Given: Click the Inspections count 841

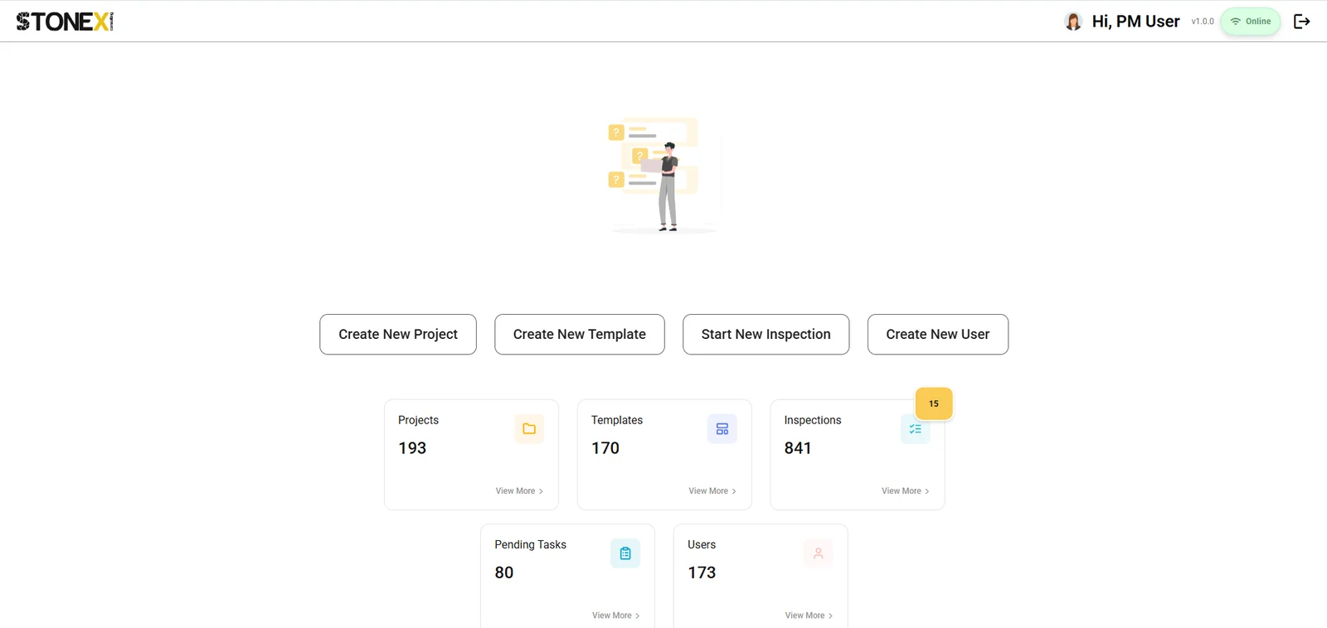Looking at the screenshot, I should click(x=798, y=448).
